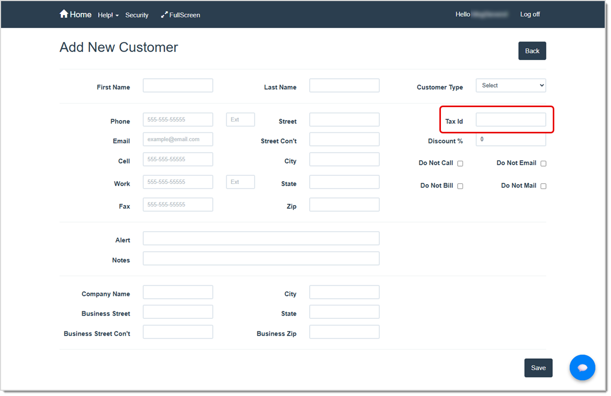The height and width of the screenshot is (396, 611).
Task: Click inside the highlighted Tax Id field
Action: 510,119
